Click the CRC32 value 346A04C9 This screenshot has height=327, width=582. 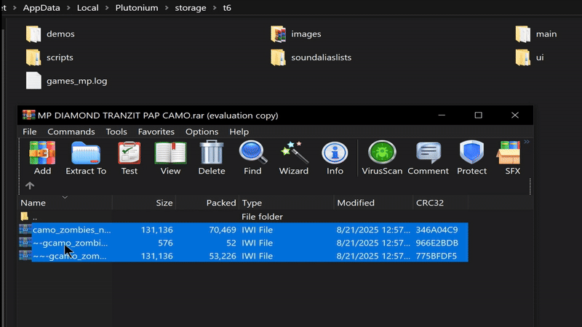point(436,230)
